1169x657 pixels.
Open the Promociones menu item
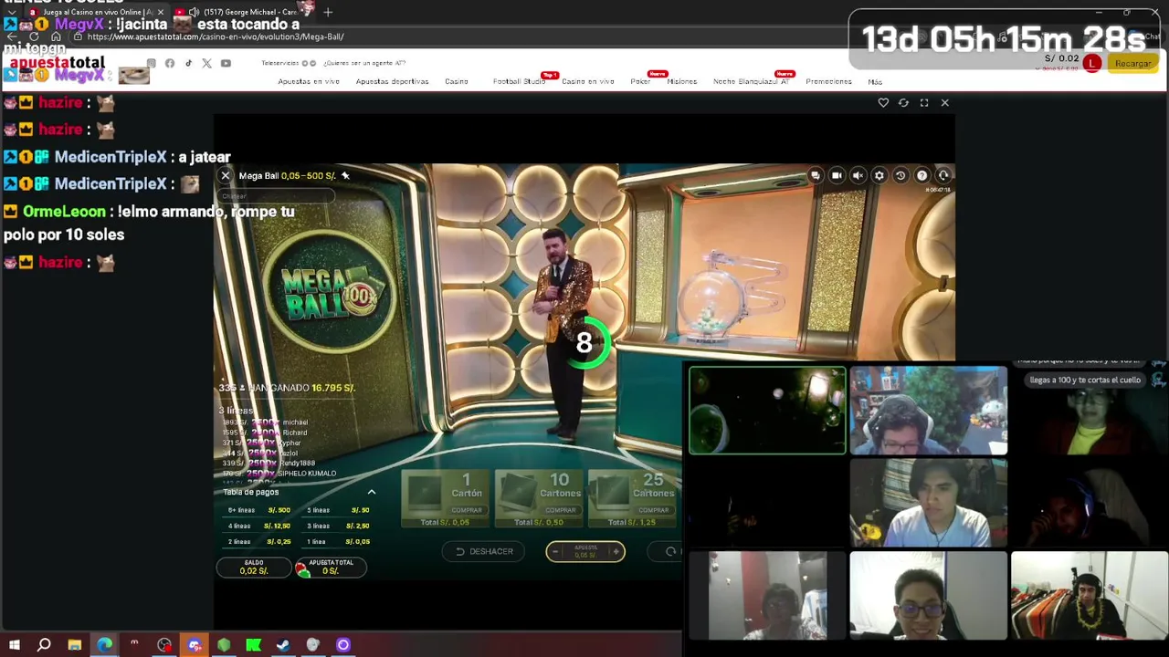tap(828, 81)
